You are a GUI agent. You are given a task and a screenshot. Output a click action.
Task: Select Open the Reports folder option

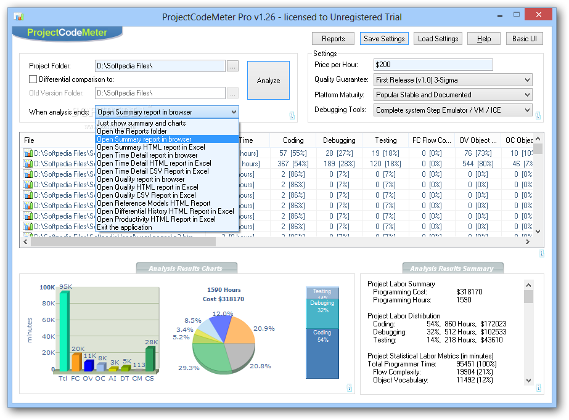(x=167, y=131)
